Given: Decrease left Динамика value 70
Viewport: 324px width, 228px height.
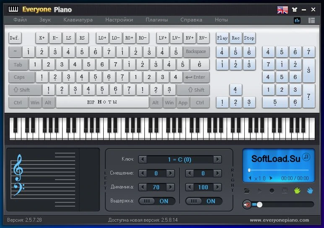Looking at the screenshot, I should tap(142, 187).
